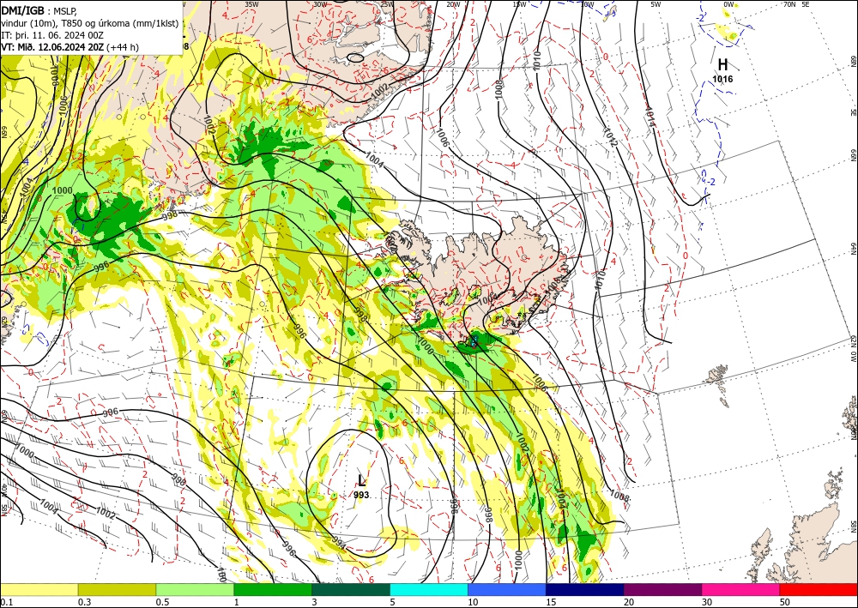Click the "1014" isobar label

coord(650,116)
